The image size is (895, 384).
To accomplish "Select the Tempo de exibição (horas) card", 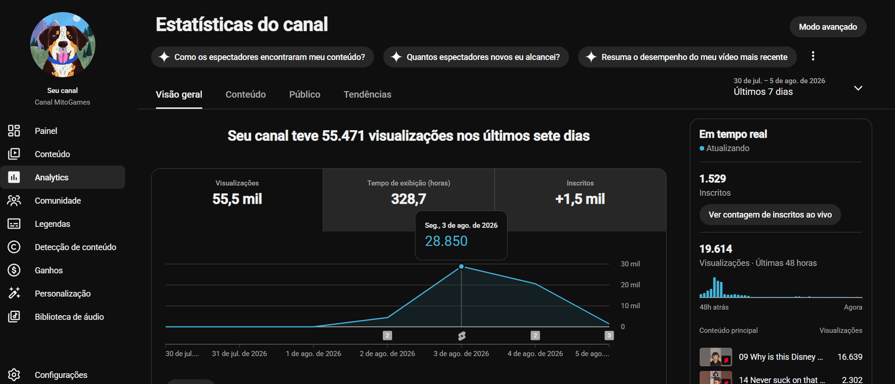I will [x=409, y=200].
